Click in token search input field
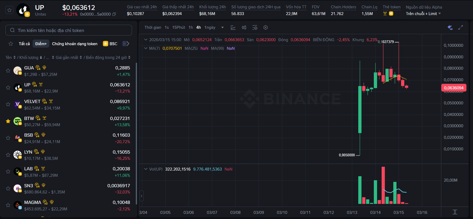 point(69,30)
